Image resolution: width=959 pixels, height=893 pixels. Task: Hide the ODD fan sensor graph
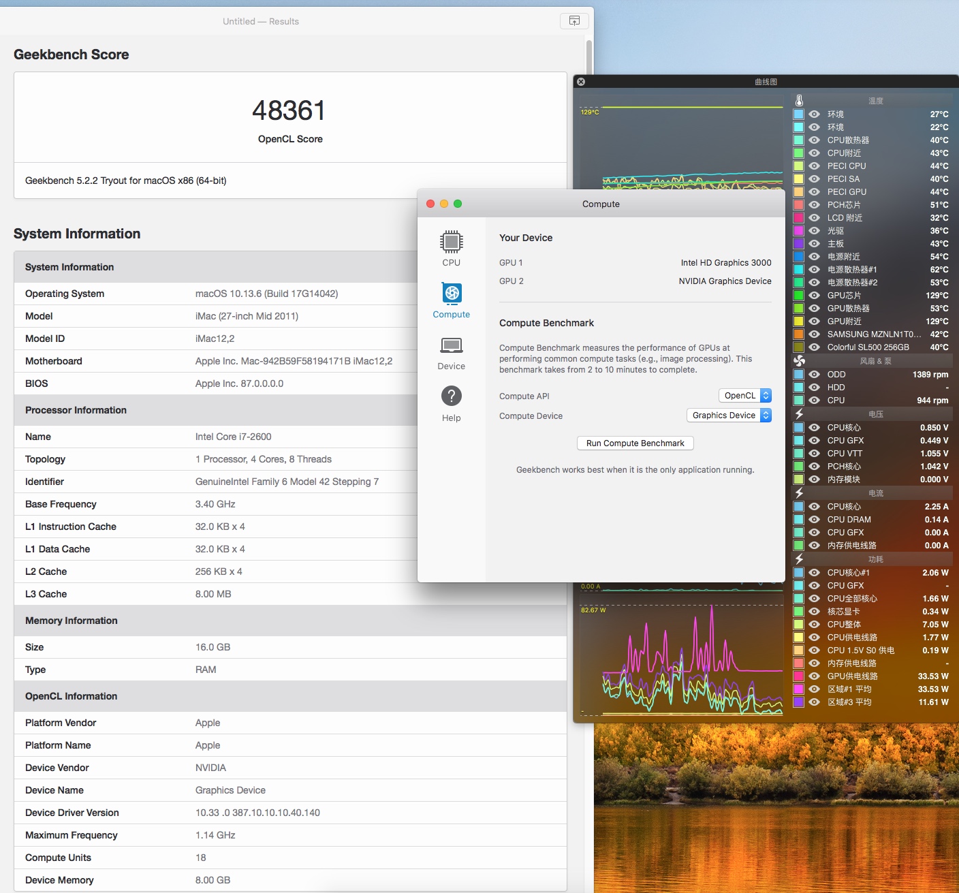[x=814, y=375]
